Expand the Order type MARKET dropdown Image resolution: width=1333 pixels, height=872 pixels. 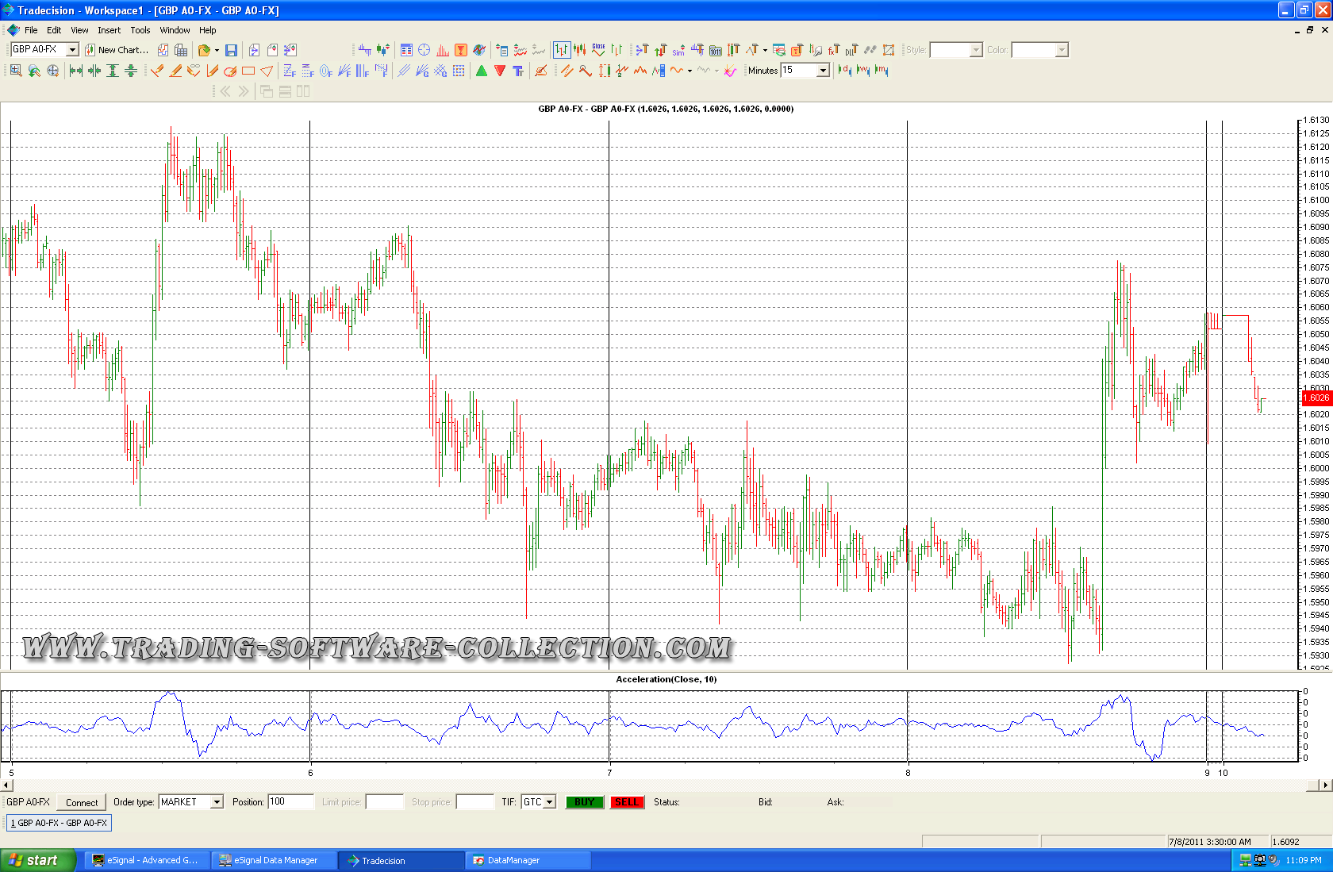[217, 802]
